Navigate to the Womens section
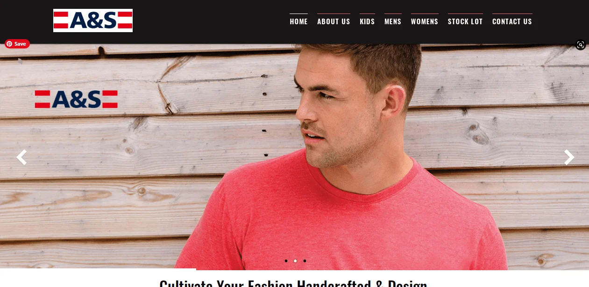This screenshot has height=287, width=589. coord(425,21)
